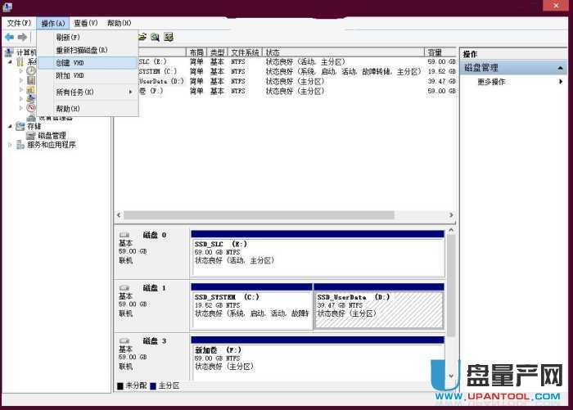Choose 创建 VHD from the menu
Image resolution: width=573 pixels, height=410 pixels.
[70, 62]
